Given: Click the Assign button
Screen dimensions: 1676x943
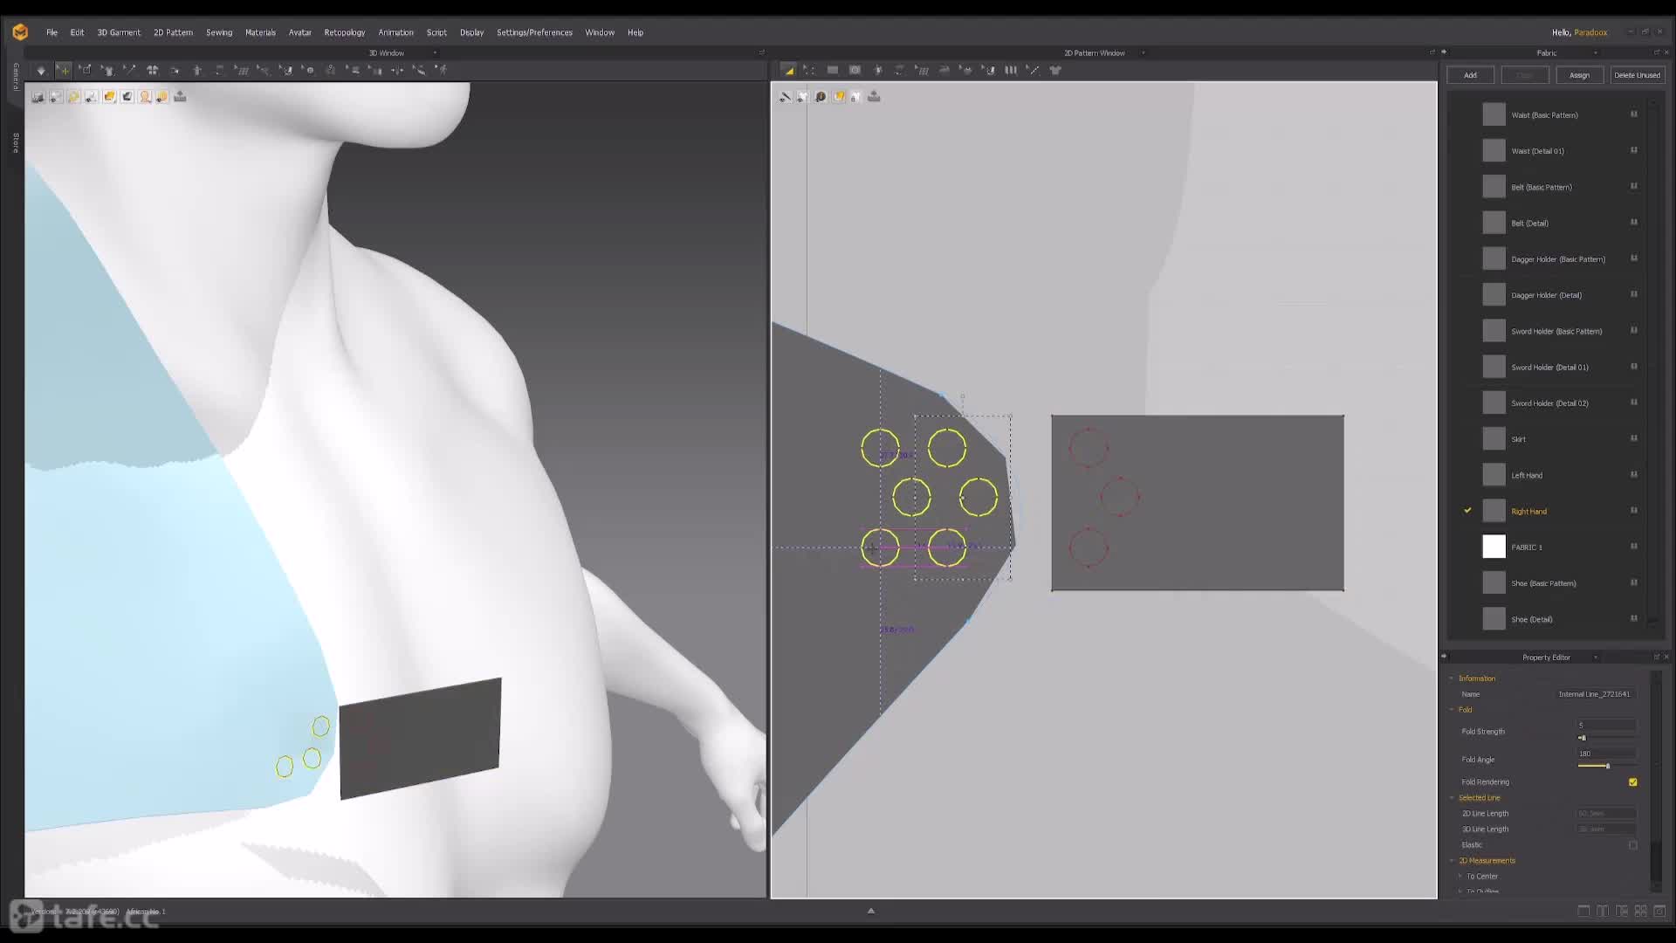Looking at the screenshot, I should (x=1579, y=75).
